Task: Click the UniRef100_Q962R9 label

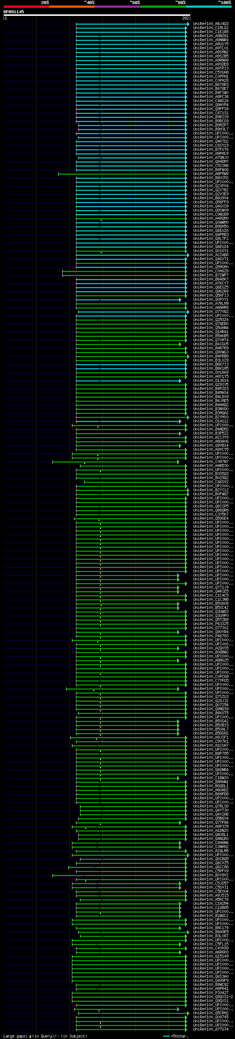Action: pos(211,291)
